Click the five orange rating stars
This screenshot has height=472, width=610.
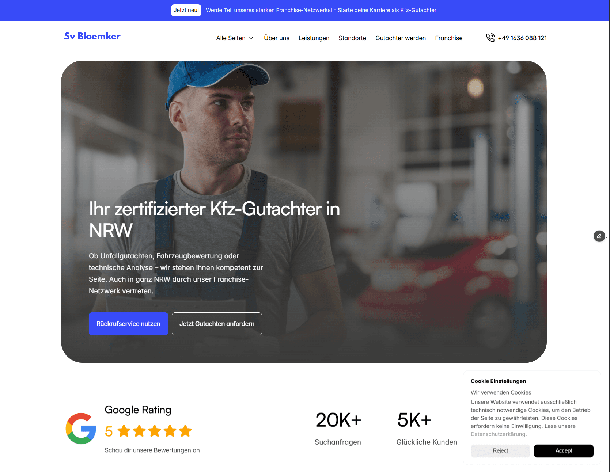155,431
